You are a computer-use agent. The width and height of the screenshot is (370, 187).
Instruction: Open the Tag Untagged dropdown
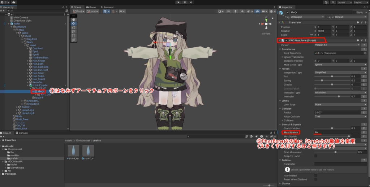pos(307,17)
